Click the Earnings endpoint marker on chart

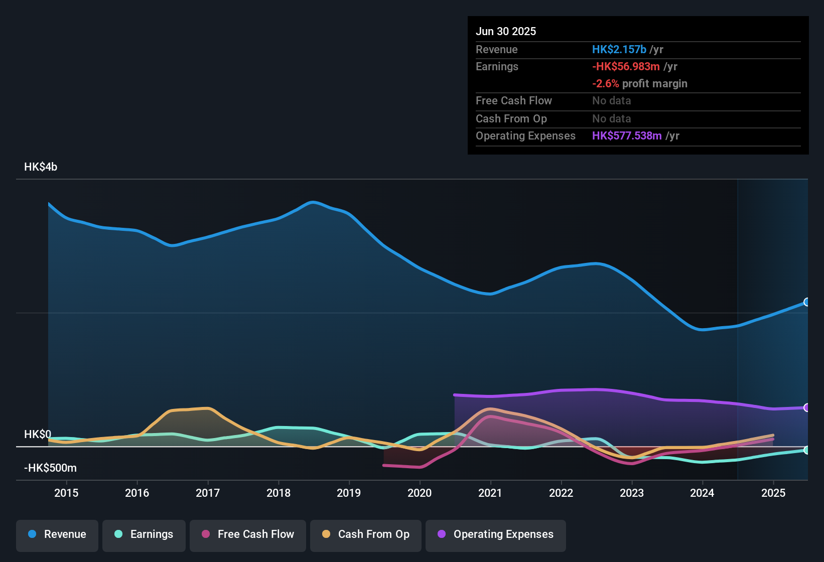(x=807, y=450)
